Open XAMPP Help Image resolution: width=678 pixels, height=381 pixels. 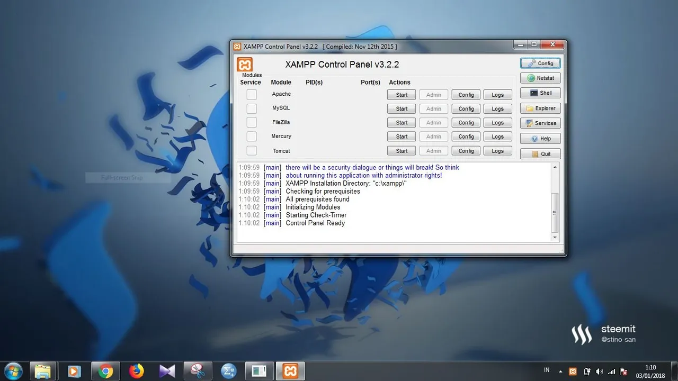click(540, 139)
